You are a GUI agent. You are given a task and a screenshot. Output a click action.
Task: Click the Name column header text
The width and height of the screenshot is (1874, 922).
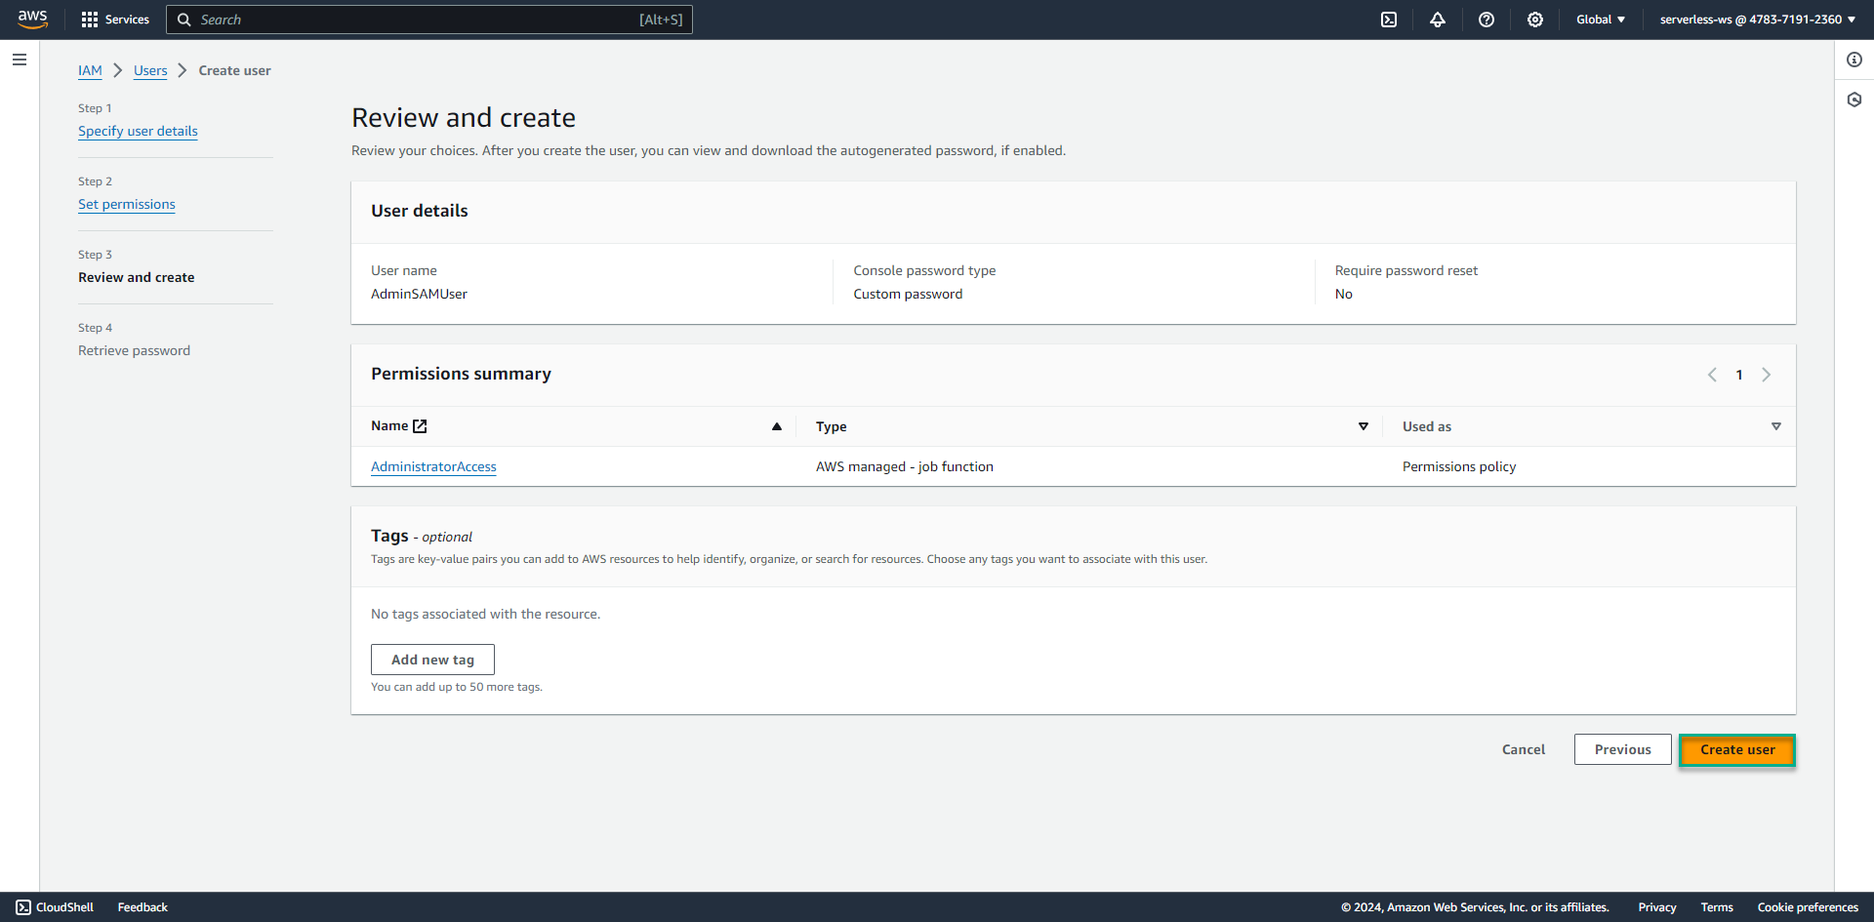pyautogui.click(x=389, y=425)
